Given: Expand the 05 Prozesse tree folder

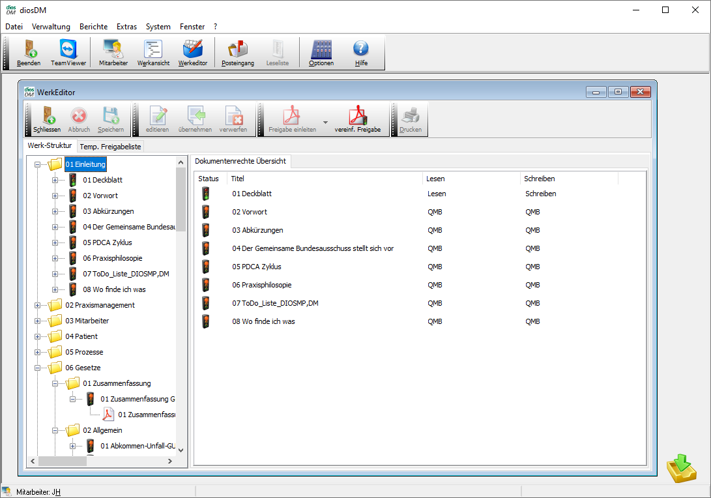Looking at the screenshot, I should (x=38, y=352).
